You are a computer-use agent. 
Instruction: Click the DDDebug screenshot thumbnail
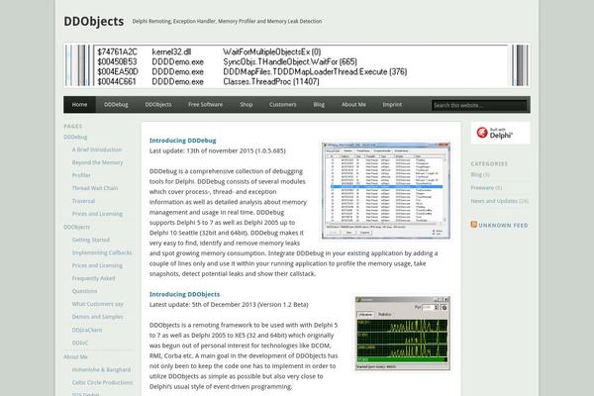pyautogui.click(x=386, y=191)
